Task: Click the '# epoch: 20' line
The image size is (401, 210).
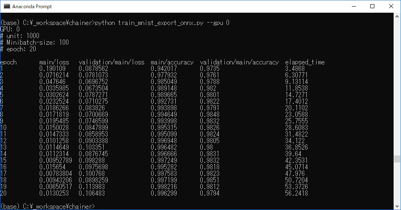Action: [18, 49]
